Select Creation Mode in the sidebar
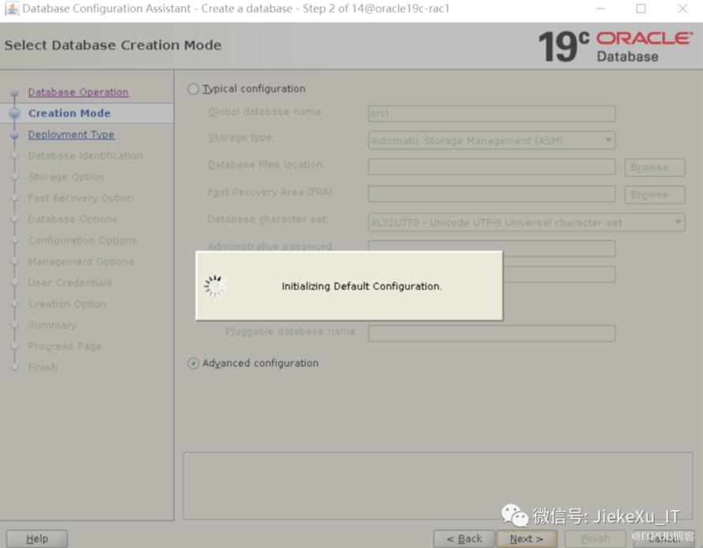Viewport: 703px width, 548px height. tap(70, 113)
